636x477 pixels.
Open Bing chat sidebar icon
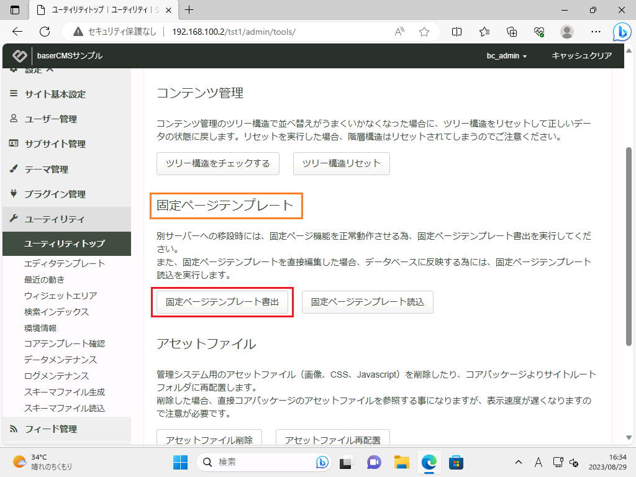622,32
